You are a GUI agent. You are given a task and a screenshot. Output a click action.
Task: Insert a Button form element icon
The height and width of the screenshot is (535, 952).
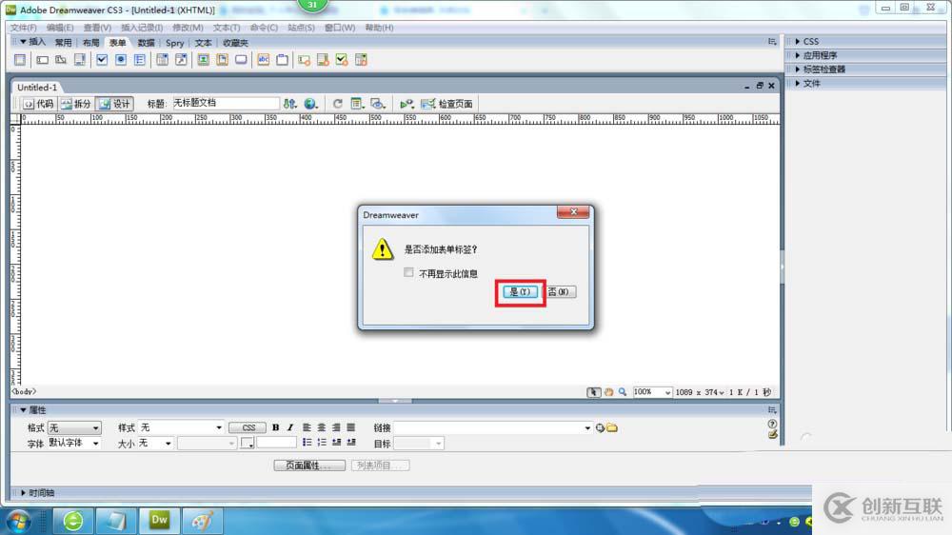pos(241,60)
